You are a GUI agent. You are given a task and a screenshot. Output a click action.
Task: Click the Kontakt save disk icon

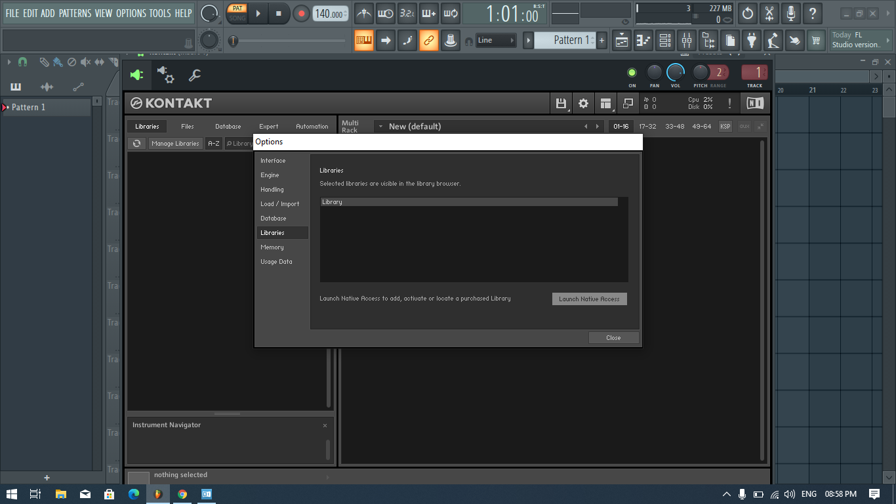pos(561,103)
